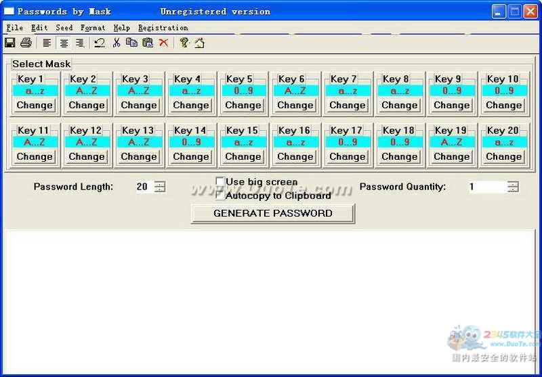Click the Cut scissors icon
The width and height of the screenshot is (542, 377).
tap(117, 43)
